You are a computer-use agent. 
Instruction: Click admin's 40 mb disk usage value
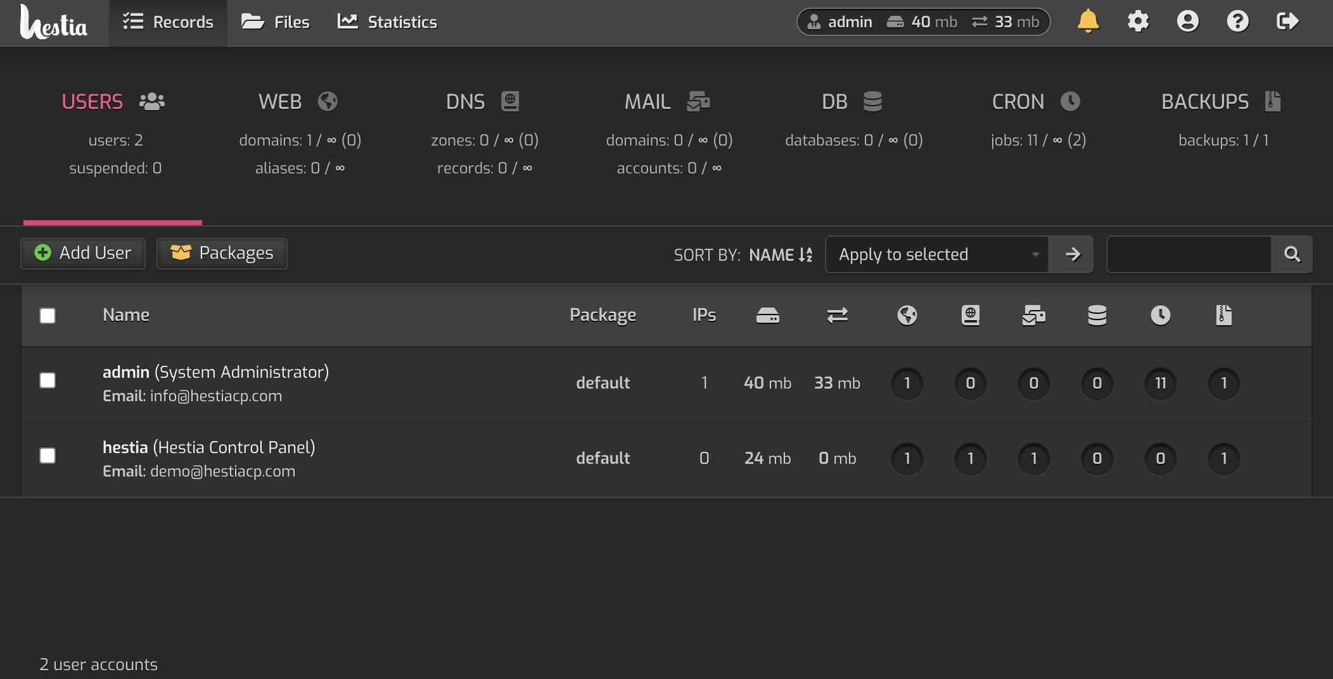(x=767, y=383)
